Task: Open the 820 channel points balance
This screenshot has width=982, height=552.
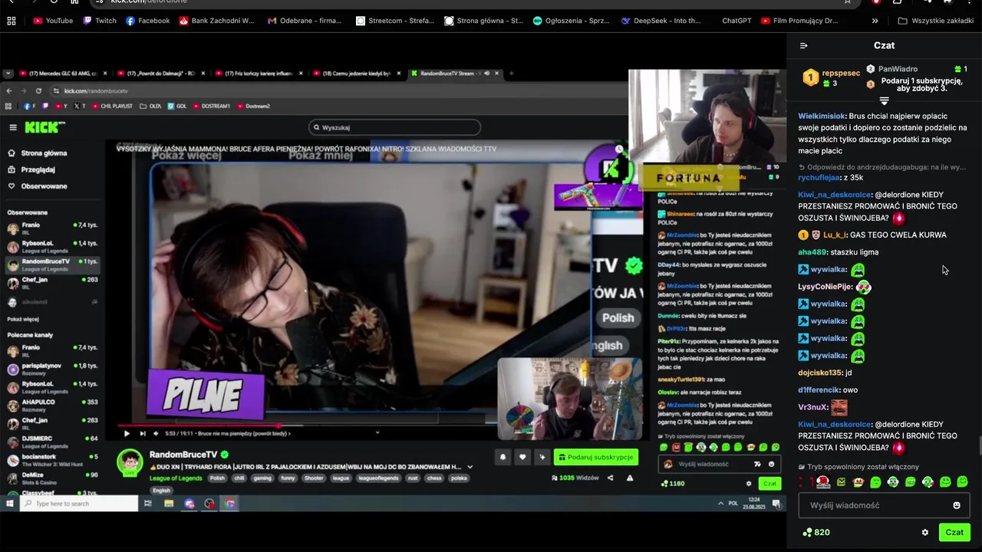Action: coord(816,532)
